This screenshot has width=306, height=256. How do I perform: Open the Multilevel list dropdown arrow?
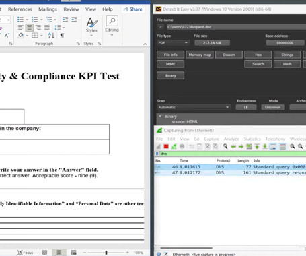click(x=55, y=20)
